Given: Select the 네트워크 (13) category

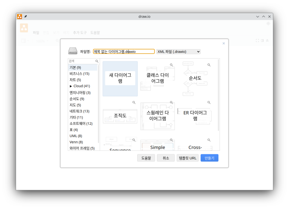Looking at the screenshot, I should click(83, 111).
